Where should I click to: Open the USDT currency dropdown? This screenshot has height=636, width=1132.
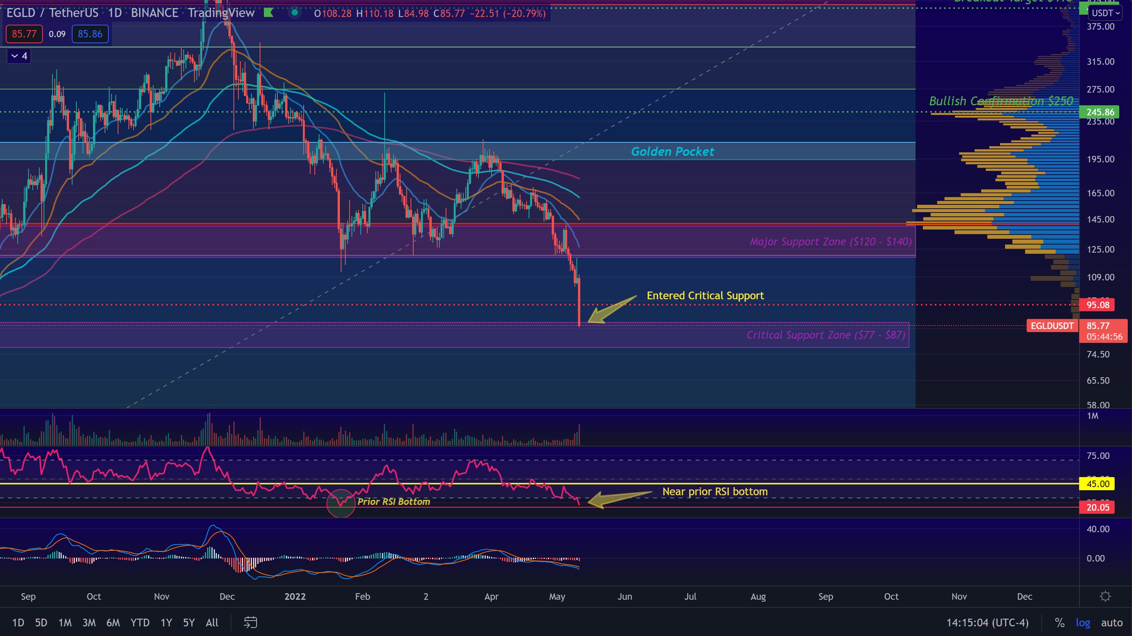(x=1105, y=13)
